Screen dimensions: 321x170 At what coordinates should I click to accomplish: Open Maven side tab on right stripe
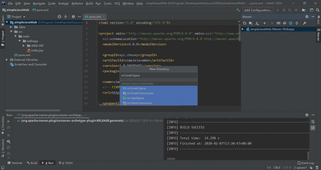pyautogui.click(x=318, y=35)
